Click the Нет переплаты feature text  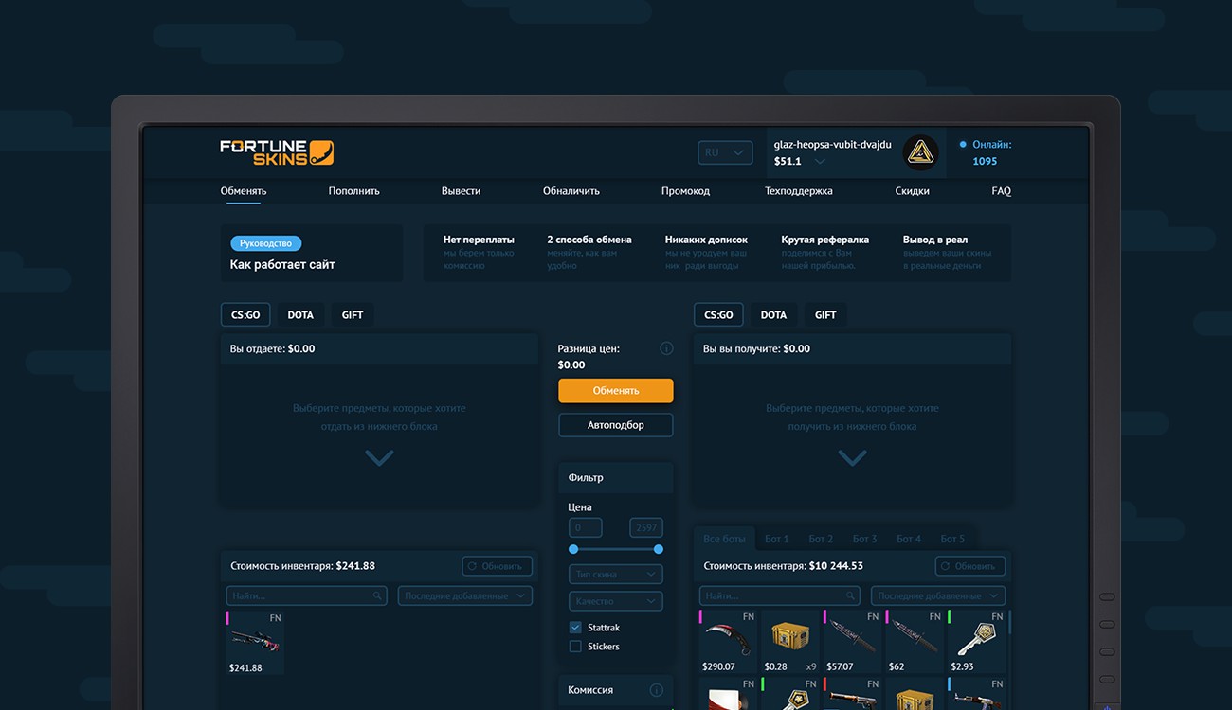[480, 240]
